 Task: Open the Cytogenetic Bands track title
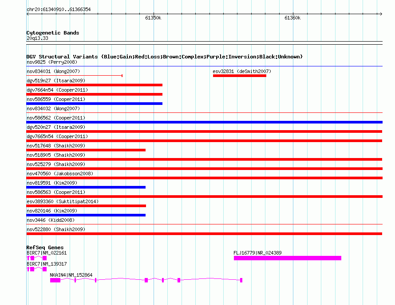coord(53,33)
